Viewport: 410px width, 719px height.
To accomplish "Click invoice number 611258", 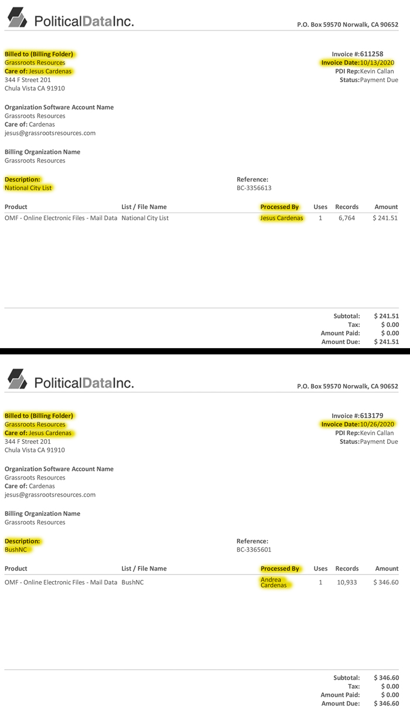I will (371, 54).
